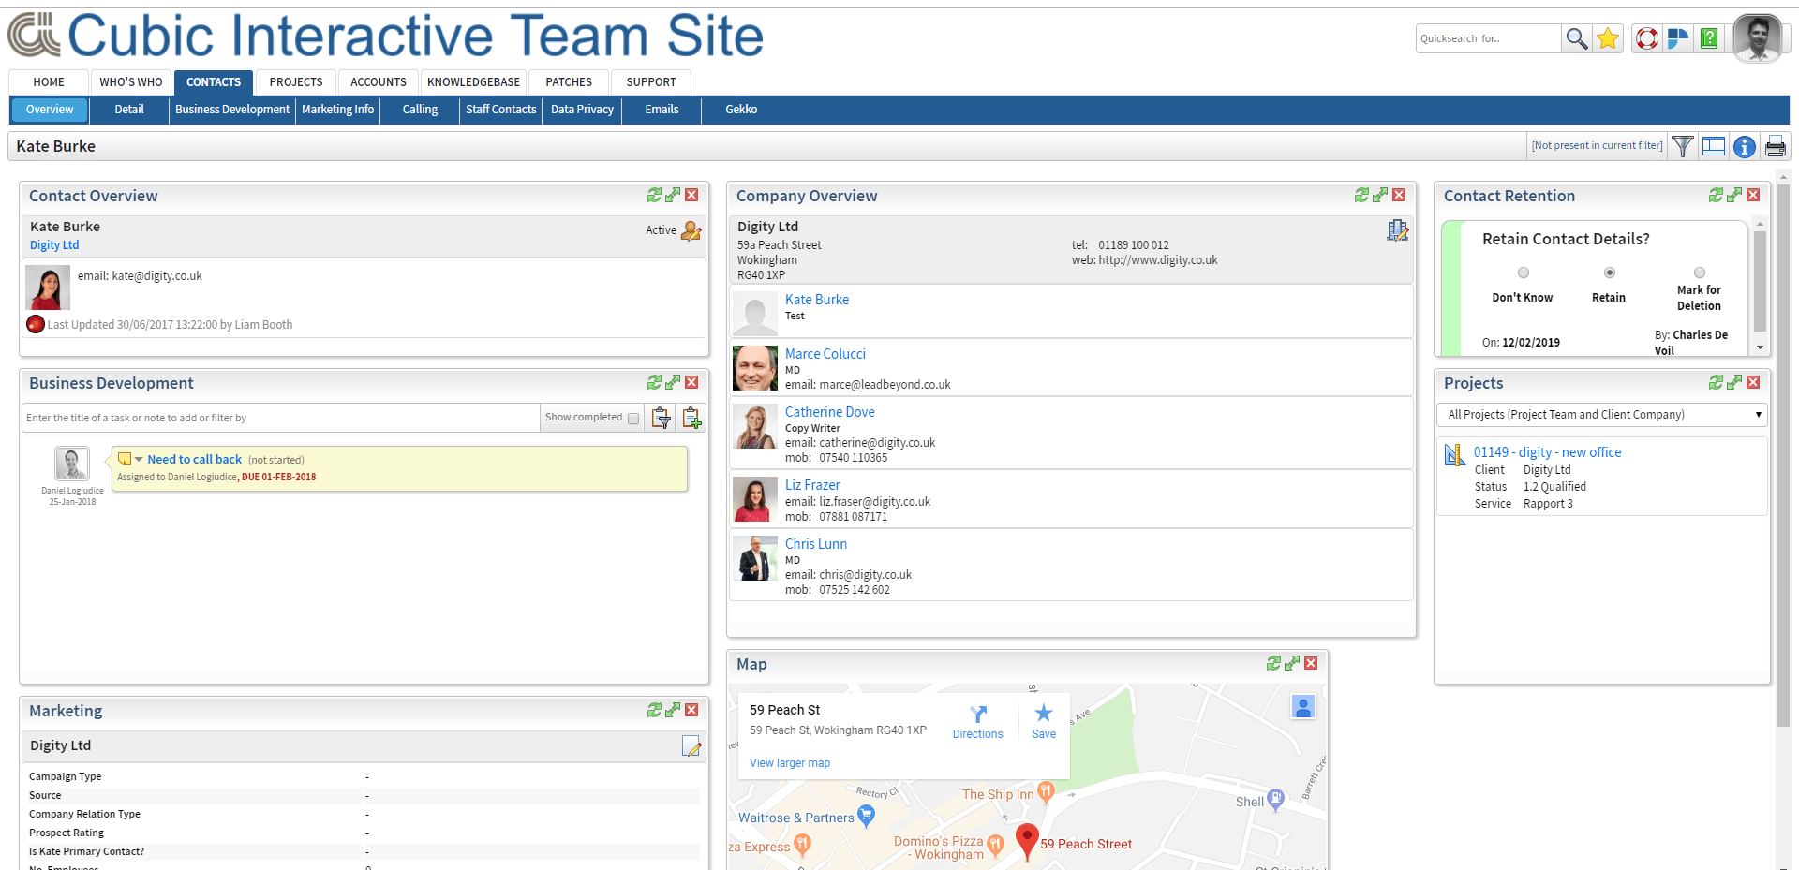Click the Digity Ltd company building icon
Image resolution: width=1799 pixels, height=870 pixels.
1398,230
